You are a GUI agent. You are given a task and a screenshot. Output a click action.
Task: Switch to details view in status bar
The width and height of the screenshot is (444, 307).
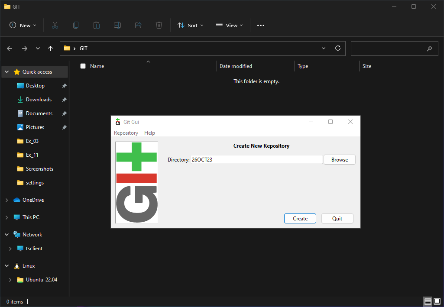tap(428, 301)
